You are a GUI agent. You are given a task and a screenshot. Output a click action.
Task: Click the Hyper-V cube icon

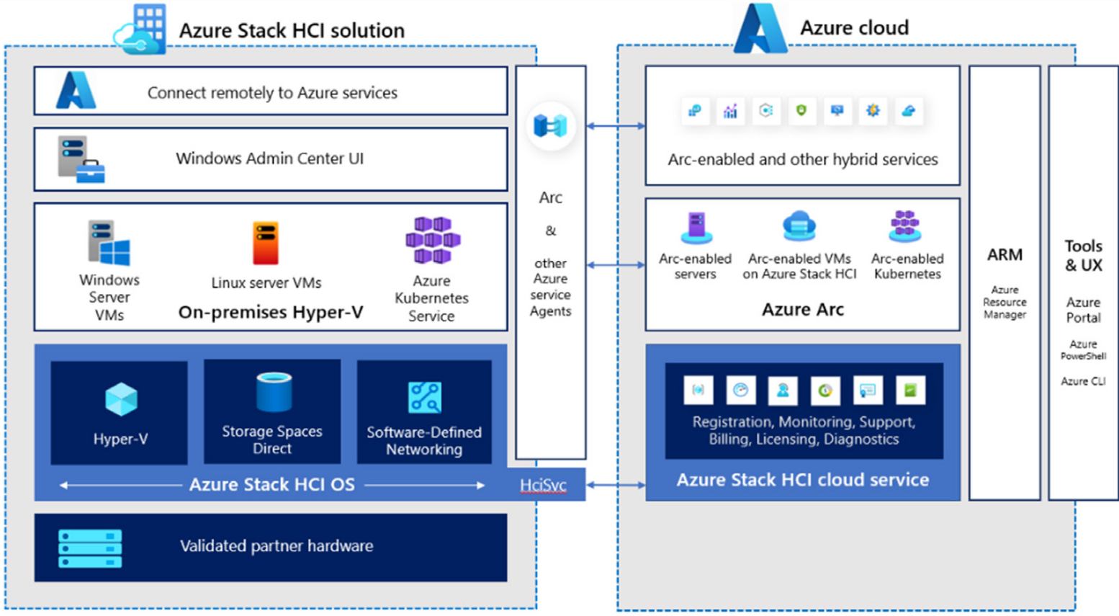[x=121, y=399]
